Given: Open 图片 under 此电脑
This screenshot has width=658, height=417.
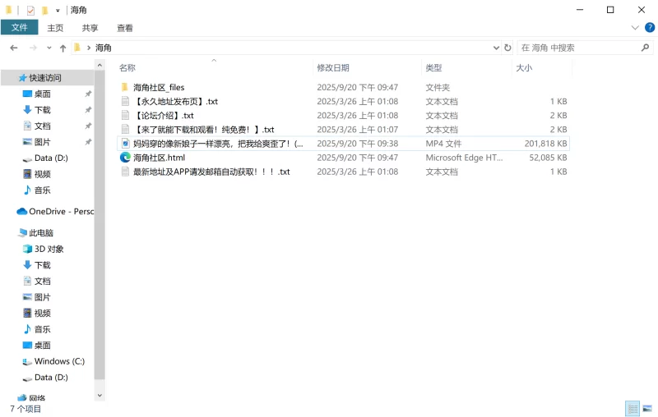Looking at the screenshot, I should coord(43,297).
